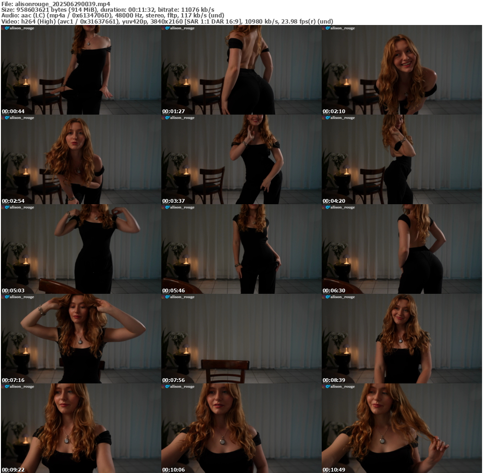483x473 pixels.
Task: Open the thumbnail stamped 00:10:49
Action: point(402,428)
